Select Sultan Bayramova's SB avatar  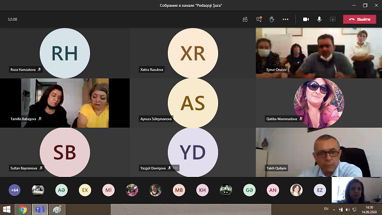[x=65, y=152]
